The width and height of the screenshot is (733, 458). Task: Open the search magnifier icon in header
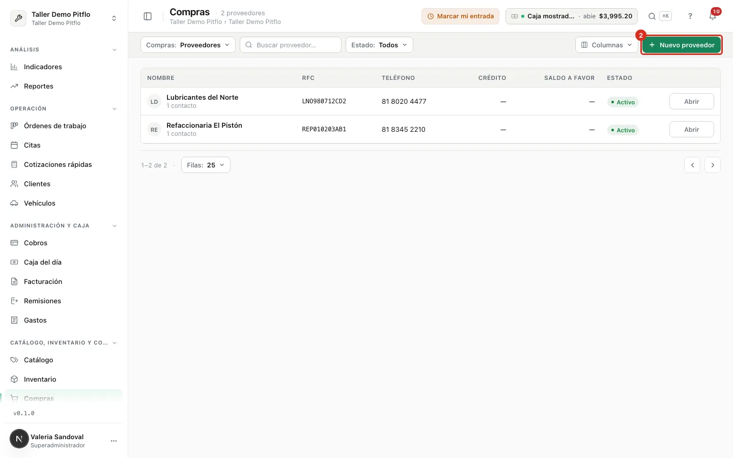point(652,16)
